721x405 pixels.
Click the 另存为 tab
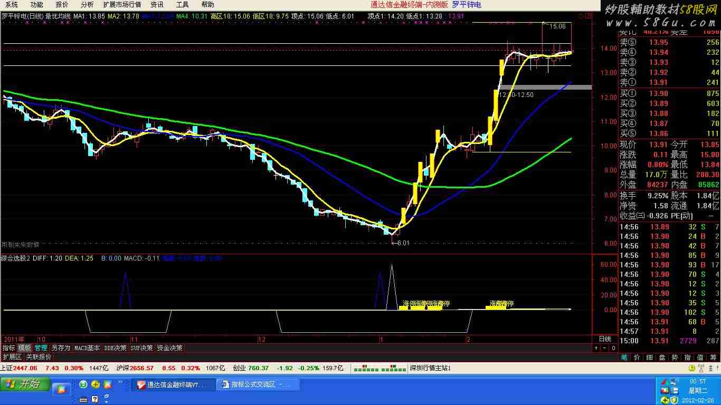coord(60,348)
